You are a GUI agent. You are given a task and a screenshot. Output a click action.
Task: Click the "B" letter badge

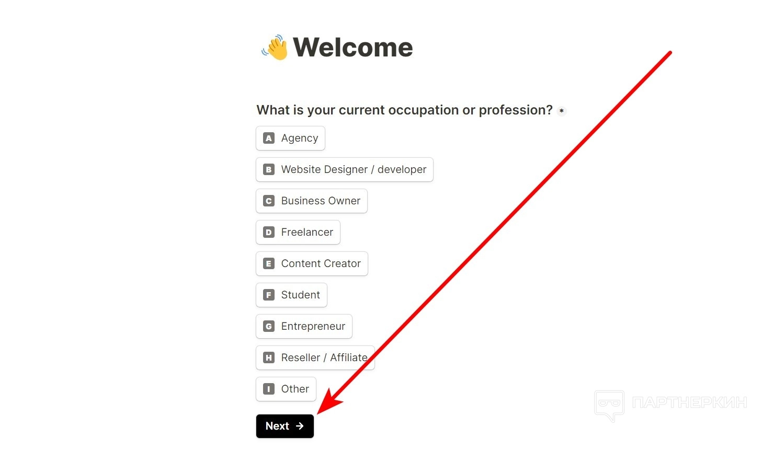pyautogui.click(x=269, y=170)
